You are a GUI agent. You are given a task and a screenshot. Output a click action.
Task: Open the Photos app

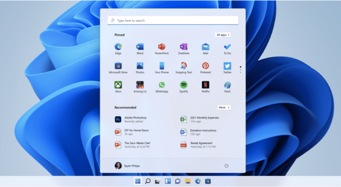pyautogui.click(x=140, y=68)
